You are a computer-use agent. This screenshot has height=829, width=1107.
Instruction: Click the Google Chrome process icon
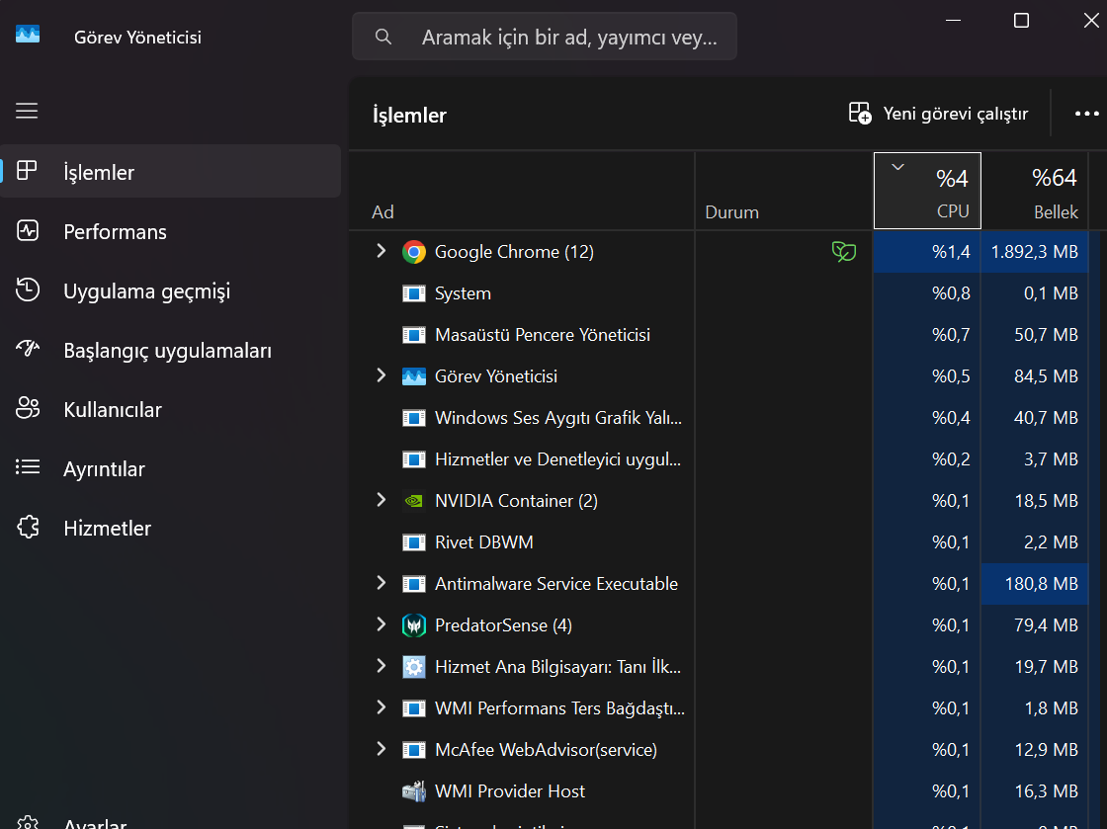coord(414,252)
